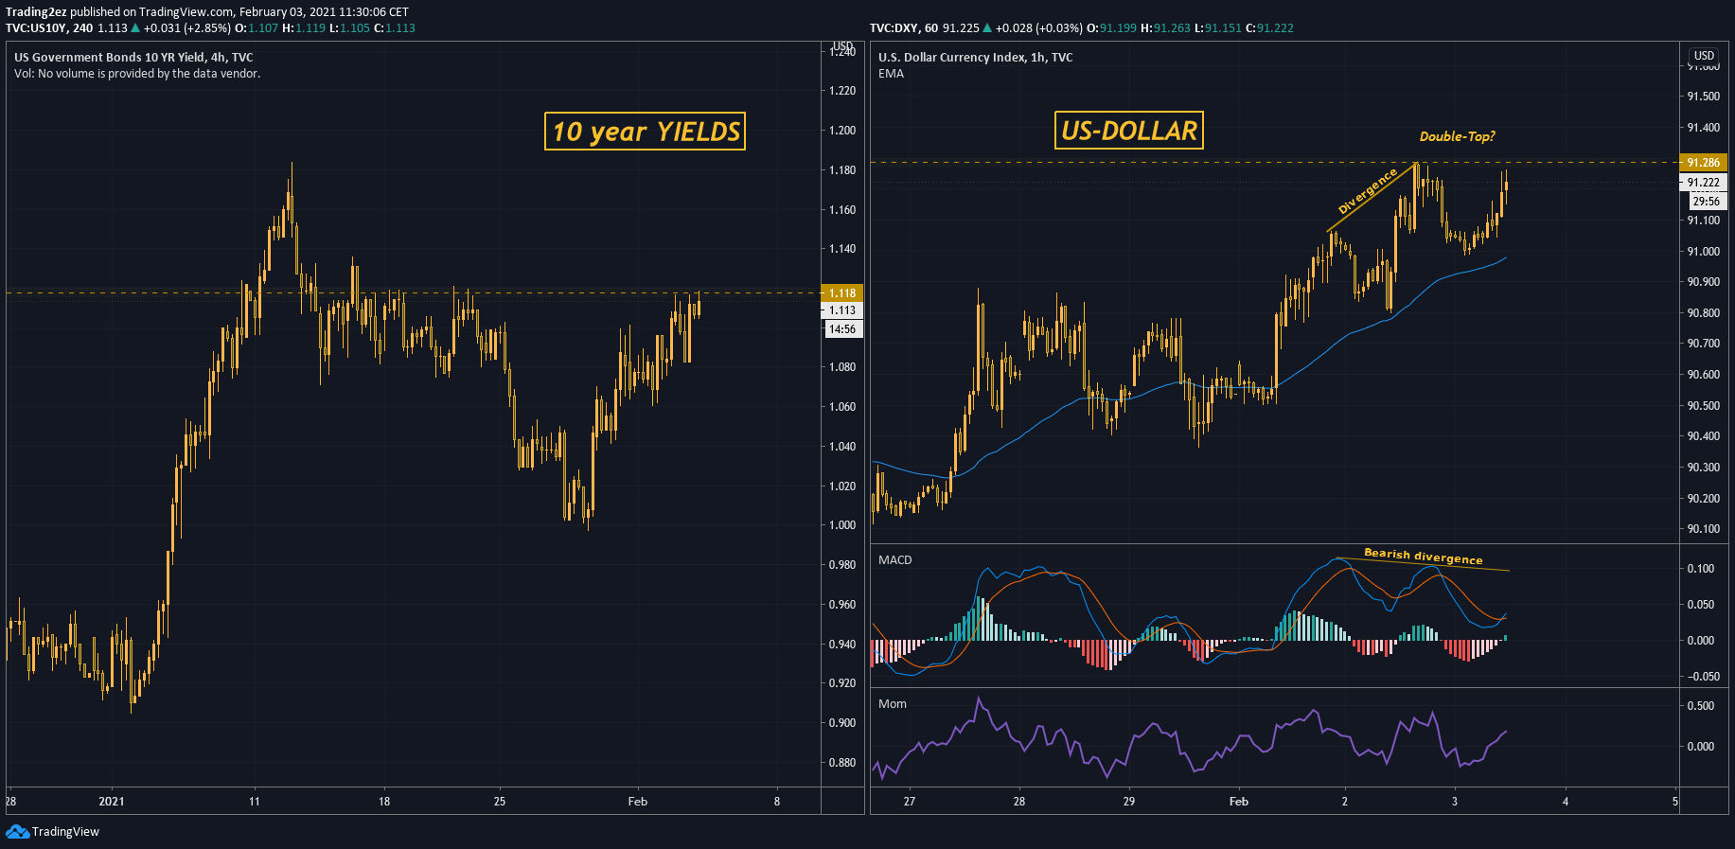Viewport: 1735px width, 849px height.
Task: Select the '10 year YIELDS' annotation box
Action: [645, 131]
